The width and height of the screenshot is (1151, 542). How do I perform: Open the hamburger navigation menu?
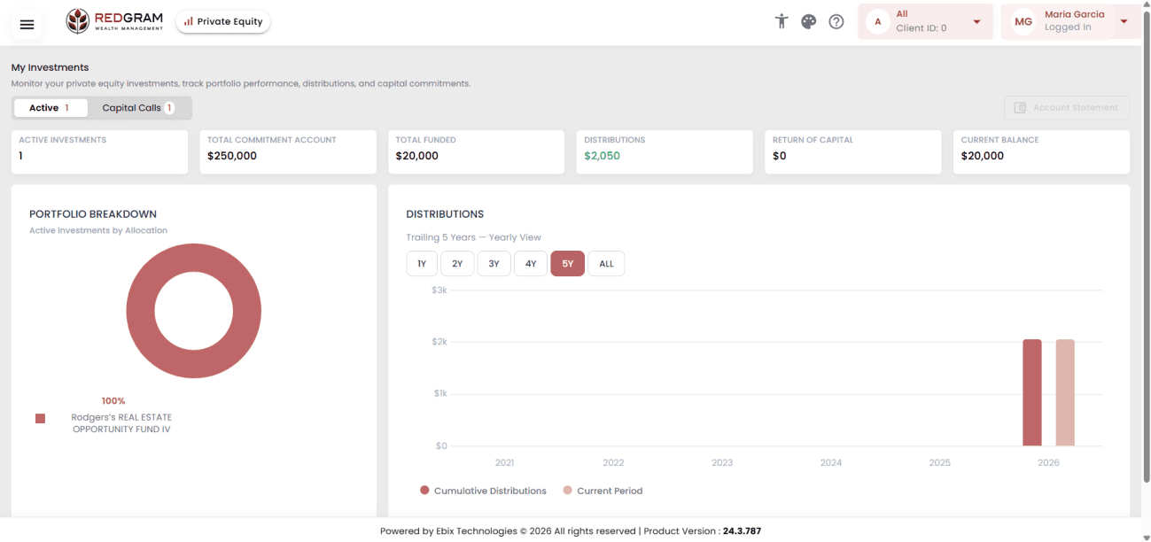pyautogui.click(x=27, y=24)
